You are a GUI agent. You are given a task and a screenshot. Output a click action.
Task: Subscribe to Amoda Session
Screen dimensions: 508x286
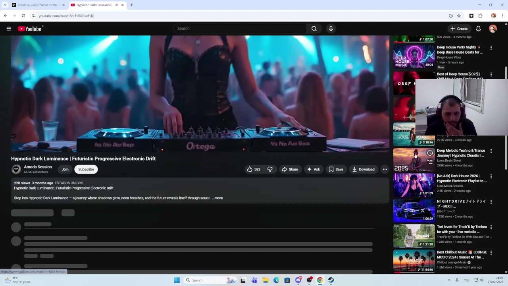tap(86, 169)
